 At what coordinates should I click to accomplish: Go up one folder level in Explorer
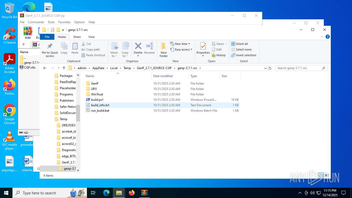pyautogui.click(x=64, y=68)
